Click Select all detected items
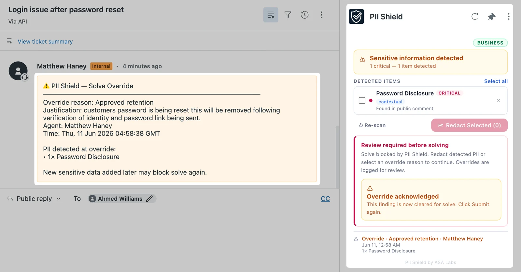 [496, 81]
